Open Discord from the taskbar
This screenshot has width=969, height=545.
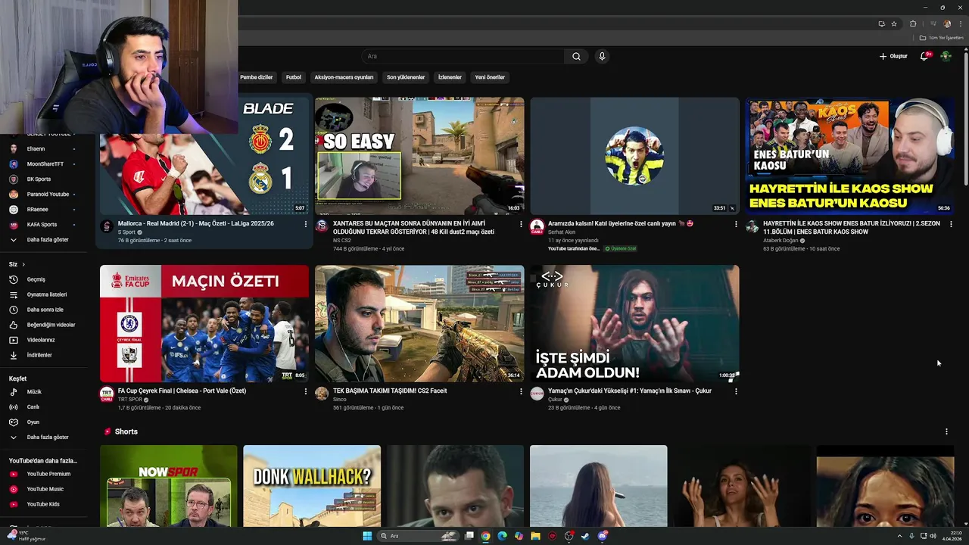pos(603,536)
